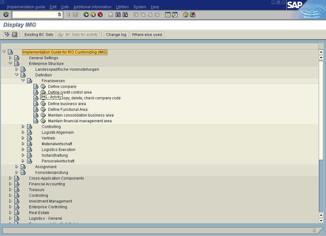Click the Print icon in toolbar
Image resolution: width=326 pixels, height=236 pixels.
point(111,15)
